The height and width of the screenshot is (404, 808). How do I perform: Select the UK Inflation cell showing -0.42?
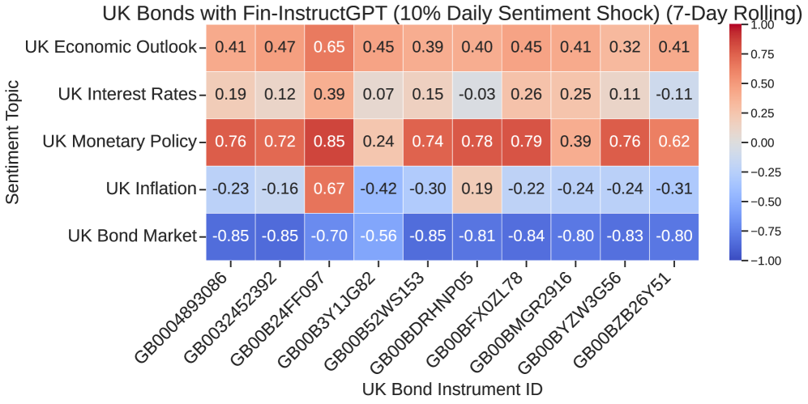[378, 189]
